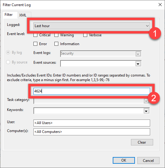
Task: Open the Keywords dropdown arrow
Action: [x=146, y=111]
